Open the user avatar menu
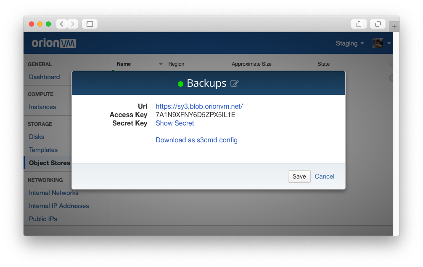 (x=381, y=43)
